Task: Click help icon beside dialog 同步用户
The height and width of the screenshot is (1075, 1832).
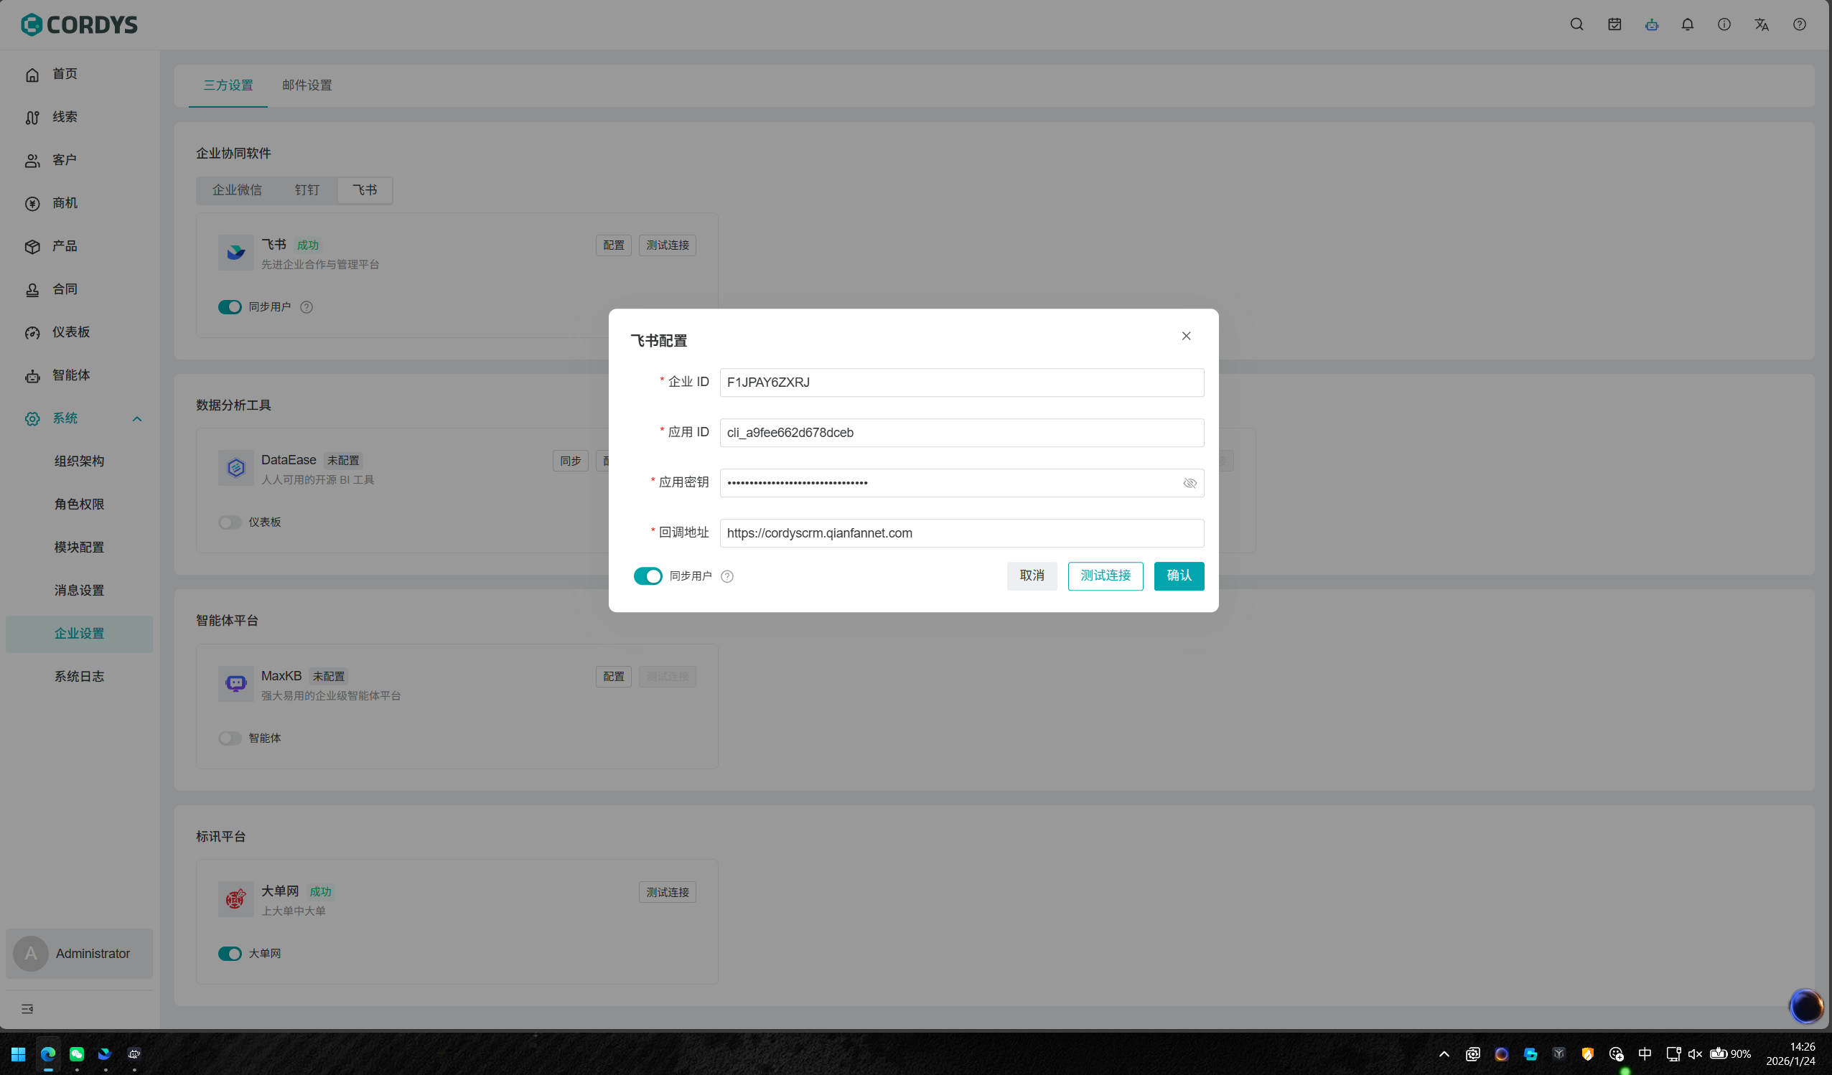Action: click(x=727, y=576)
